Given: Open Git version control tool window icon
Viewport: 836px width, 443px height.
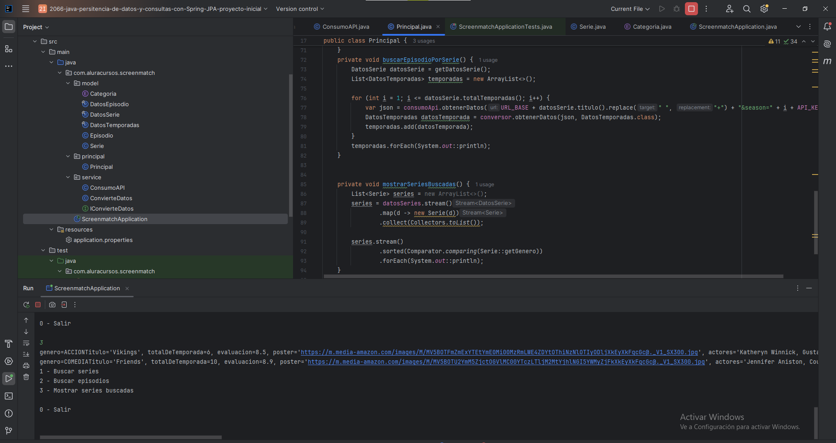Looking at the screenshot, I should (9, 431).
